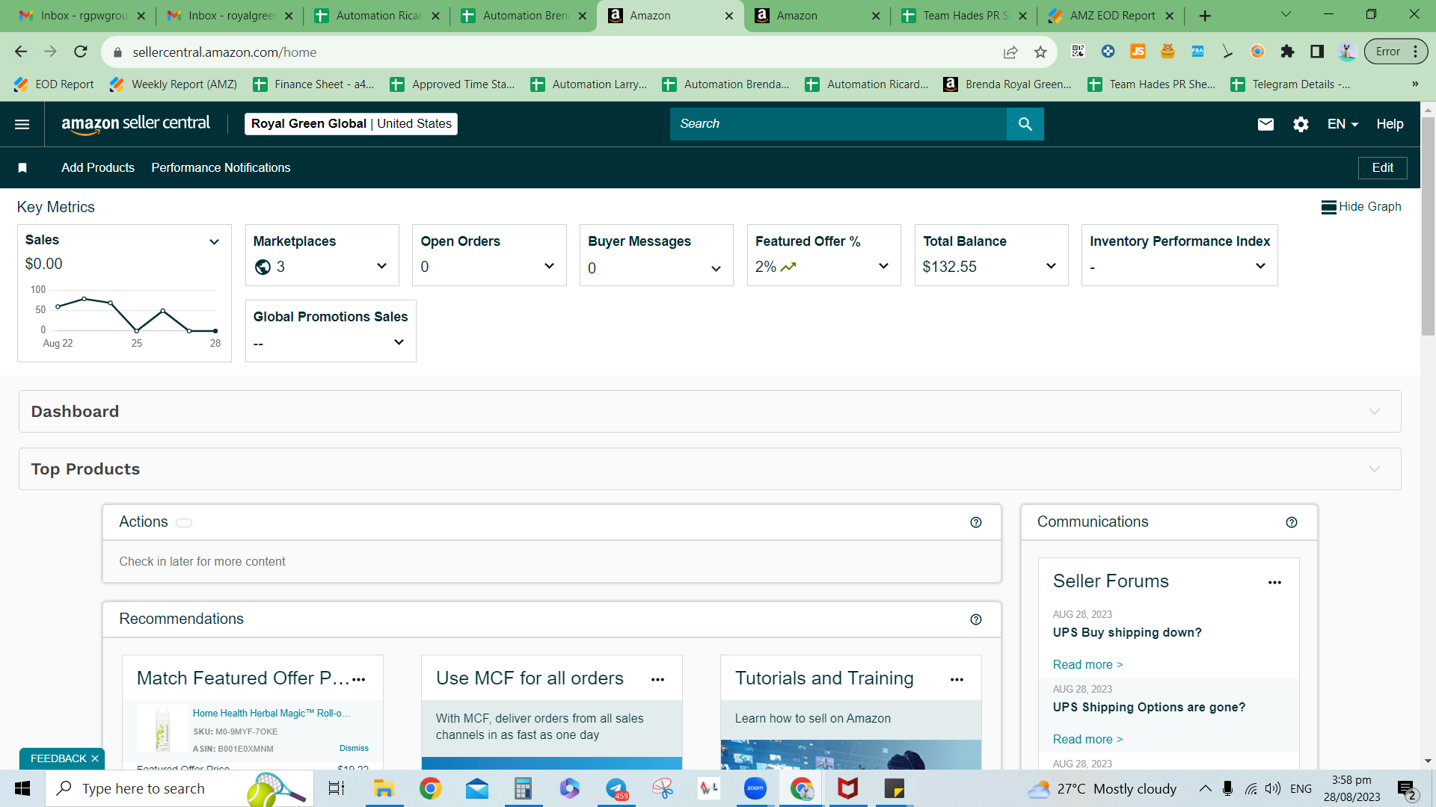Viewport: 1436px width, 807px height.
Task: Toggle the Actions switch
Action: [184, 523]
